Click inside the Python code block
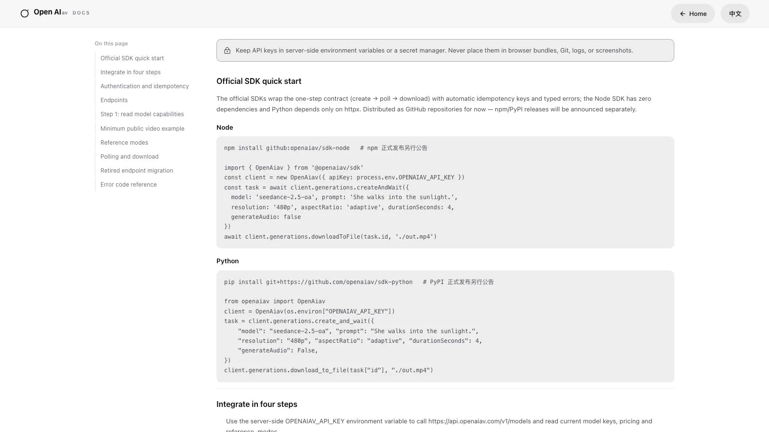Viewport: 769px width, 432px height. pyautogui.click(x=445, y=326)
